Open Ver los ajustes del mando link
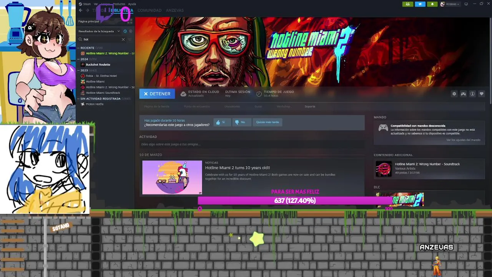The height and width of the screenshot is (277, 492). tap(463, 140)
